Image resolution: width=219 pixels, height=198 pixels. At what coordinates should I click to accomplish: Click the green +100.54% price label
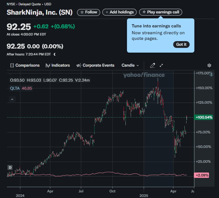203,117
